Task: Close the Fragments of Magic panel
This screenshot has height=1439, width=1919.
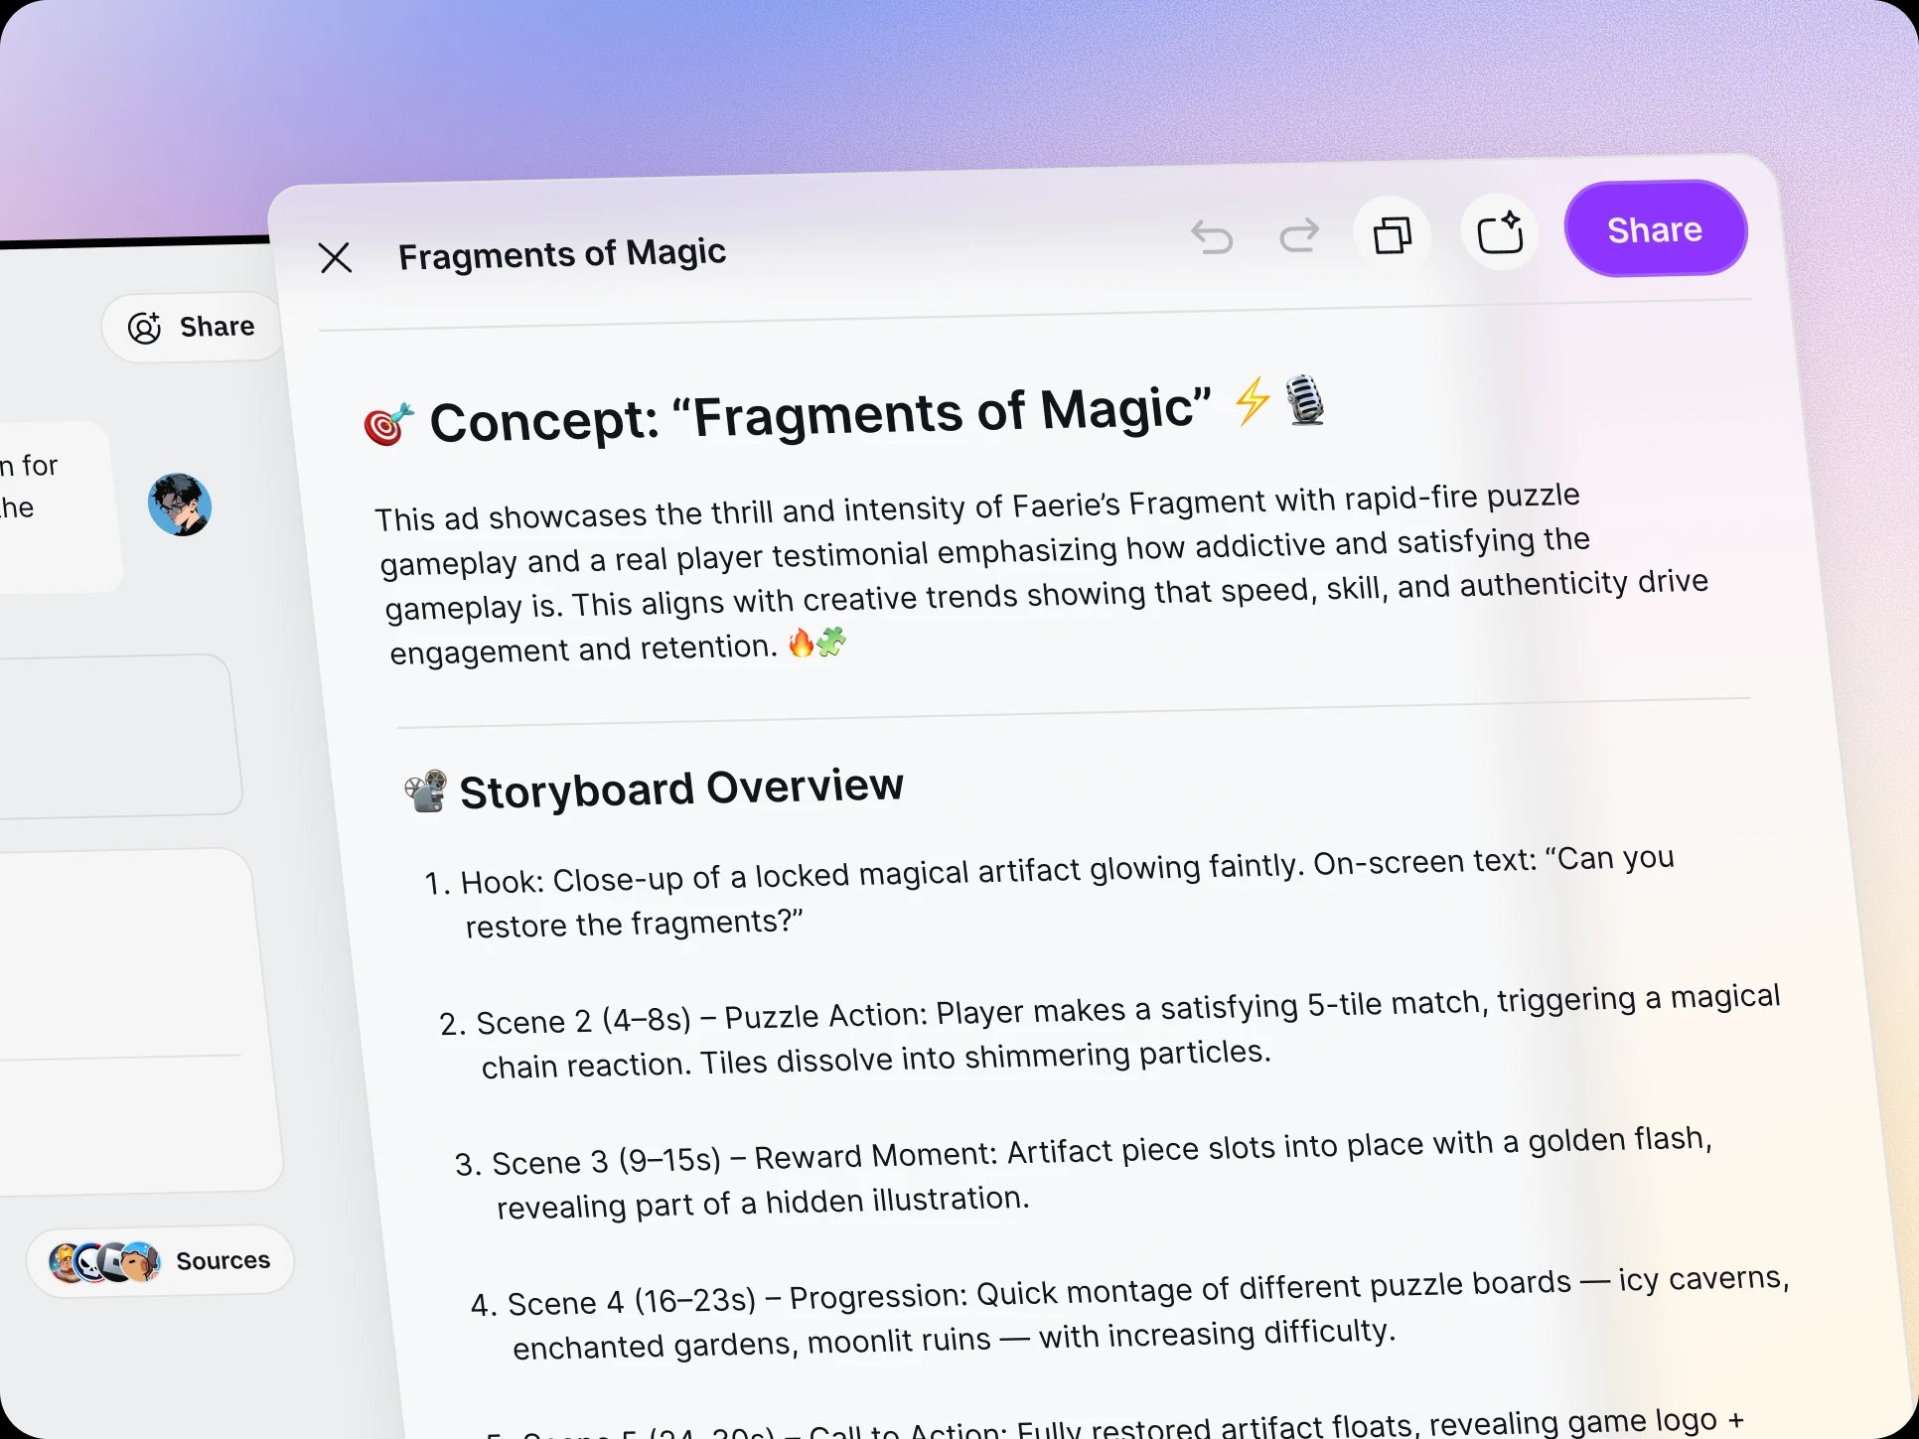Action: pos(336,258)
